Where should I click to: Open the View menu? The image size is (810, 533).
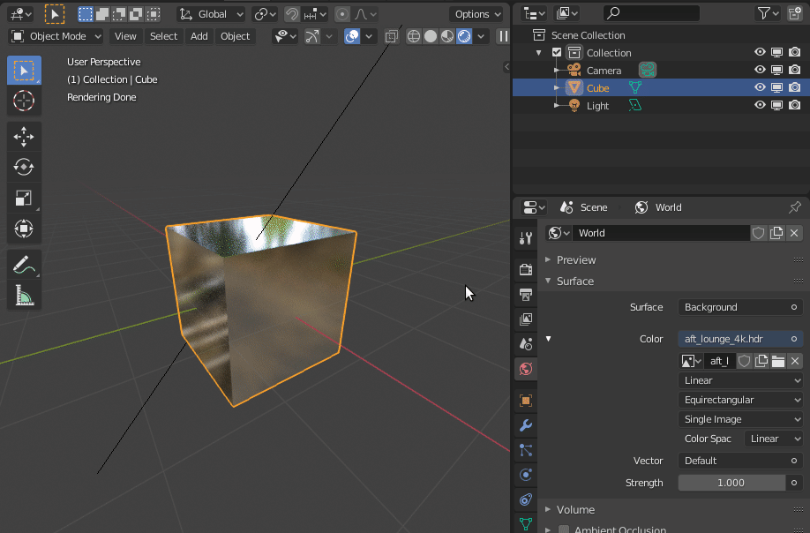pyautogui.click(x=125, y=36)
